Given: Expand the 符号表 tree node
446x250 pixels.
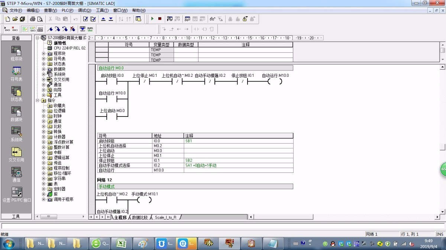Looking at the screenshot, I should 43,59.
